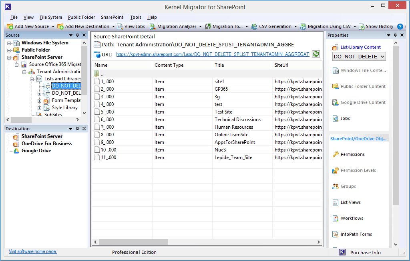Open the Add New Source dropdown arrow
The image size is (410, 261).
[53, 27]
